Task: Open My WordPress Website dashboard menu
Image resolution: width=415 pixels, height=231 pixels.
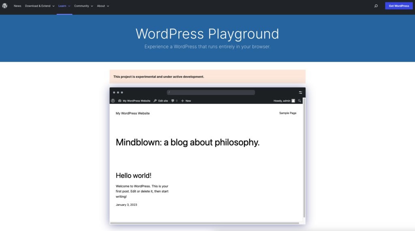Action: (134, 101)
